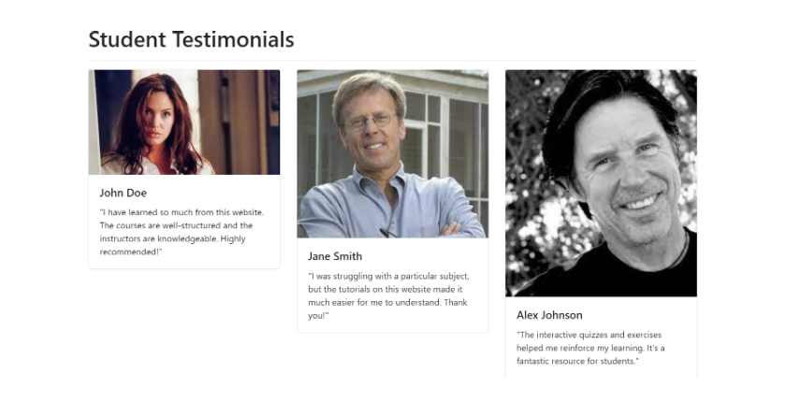This screenshot has height=402, width=786.
Task: Open the photo on Jane Smith's card
Action: (x=392, y=153)
